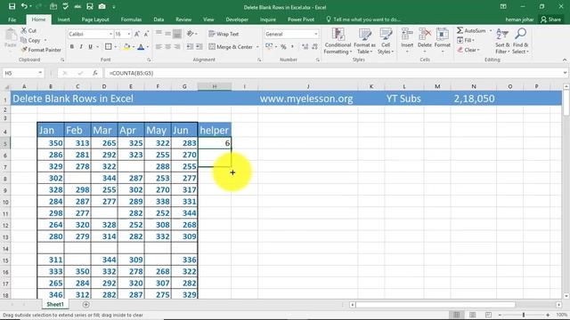The height and width of the screenshot is (320, 570).
Task: Switch to the Data tab
Action: 159,20
